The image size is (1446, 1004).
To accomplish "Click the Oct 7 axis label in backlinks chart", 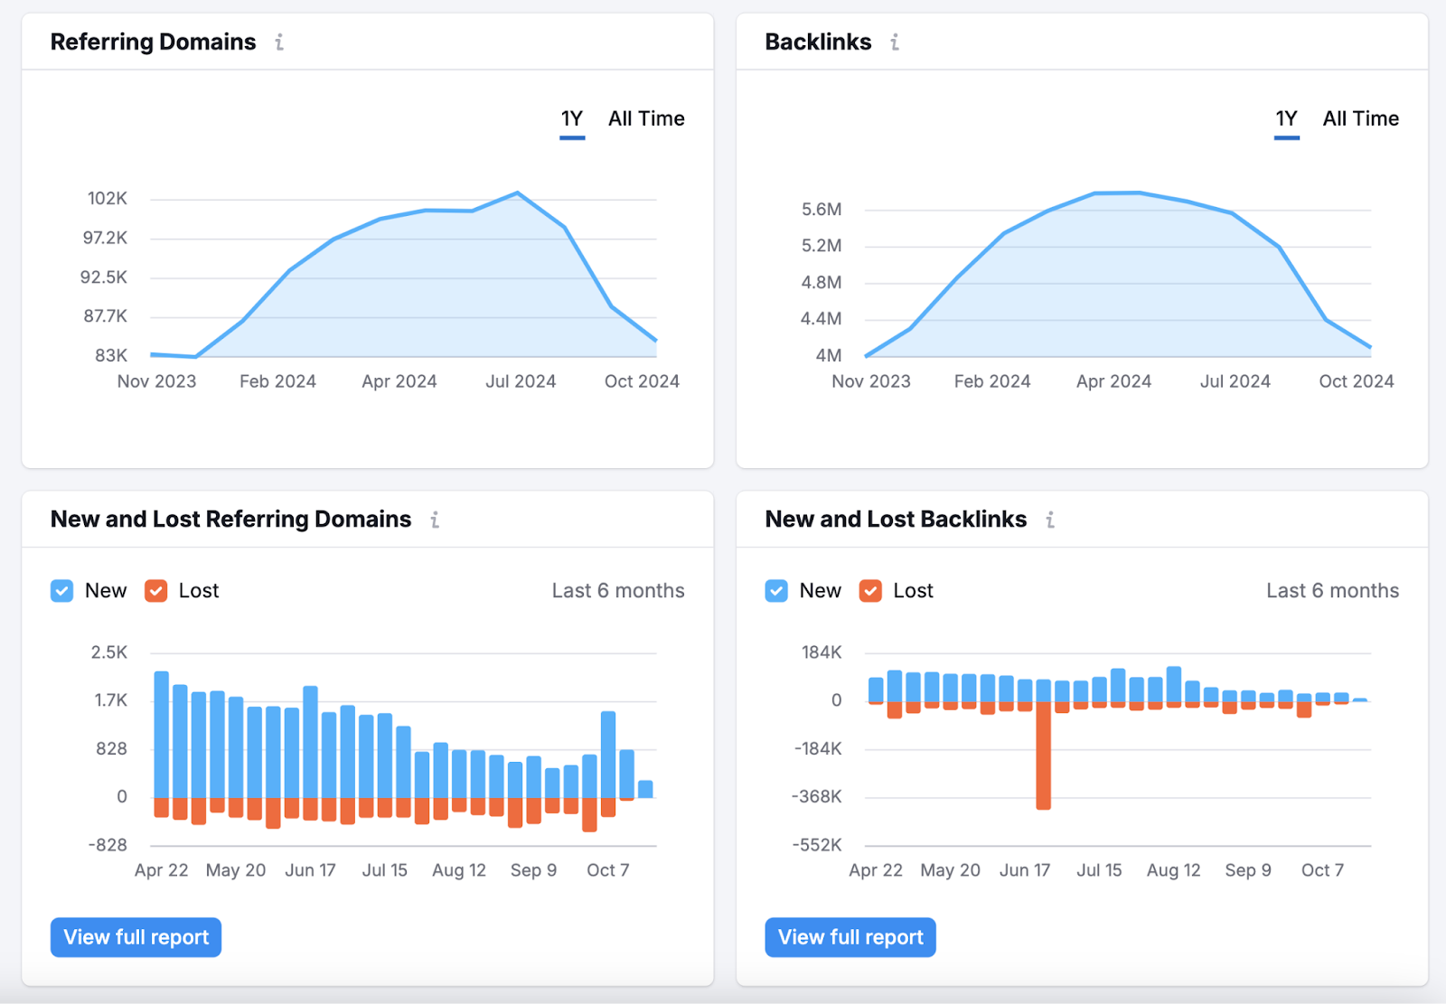I will 1322,869.
